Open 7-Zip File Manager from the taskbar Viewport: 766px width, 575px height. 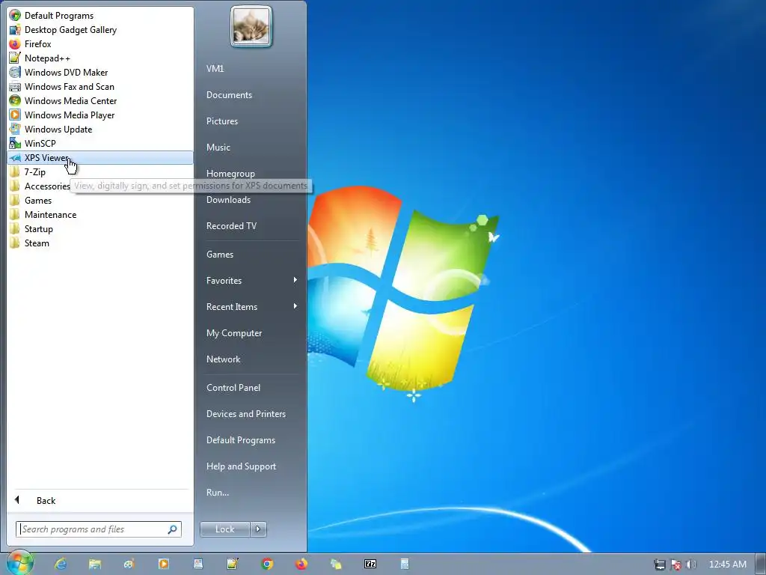pos(370,564)
